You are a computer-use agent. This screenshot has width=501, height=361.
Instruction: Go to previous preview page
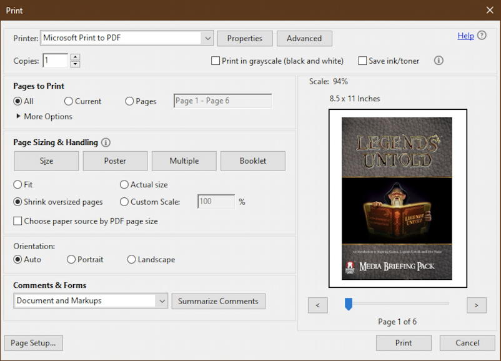317,305
